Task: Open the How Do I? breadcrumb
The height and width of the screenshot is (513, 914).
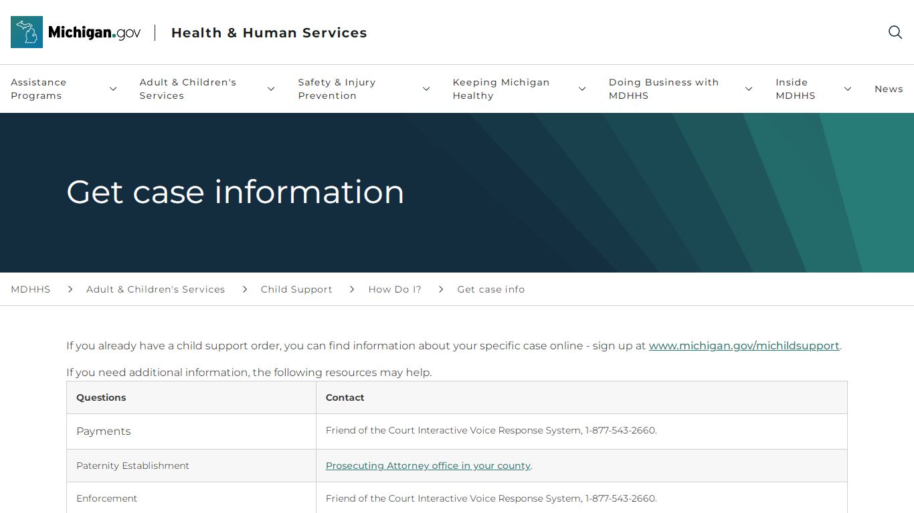Action: (x=395, y=289)
